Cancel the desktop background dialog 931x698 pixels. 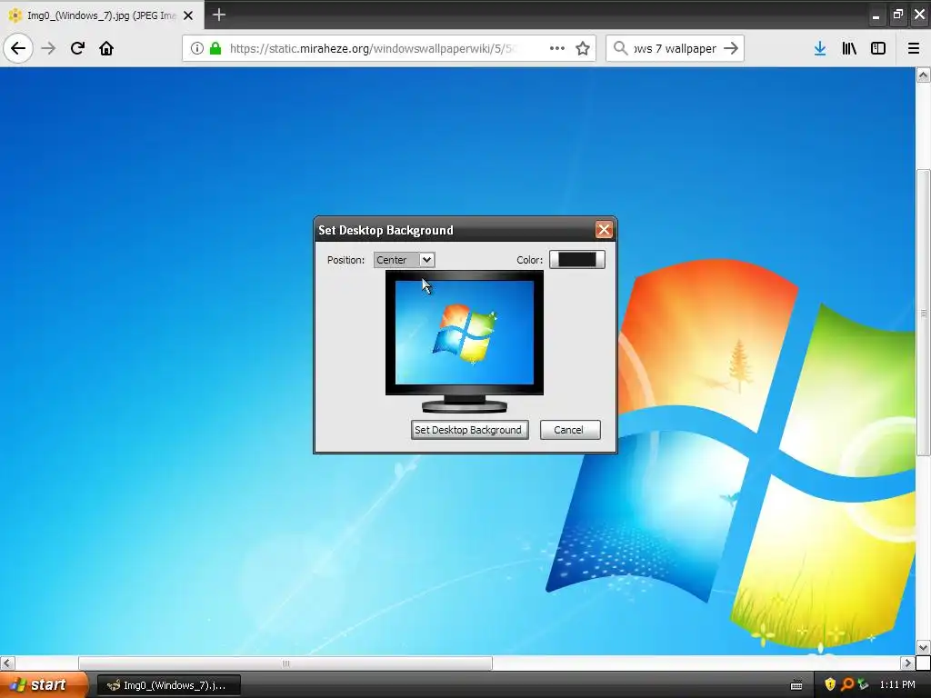click(x=570, y=430)
